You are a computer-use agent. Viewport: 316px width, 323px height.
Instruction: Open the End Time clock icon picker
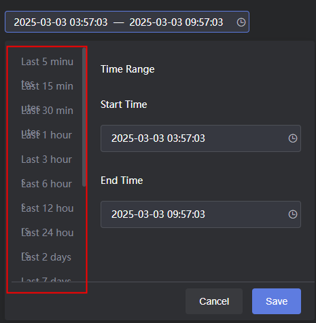click(x=293, y=214)
